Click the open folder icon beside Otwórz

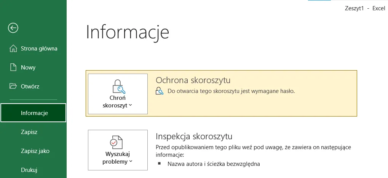(13, 86)
